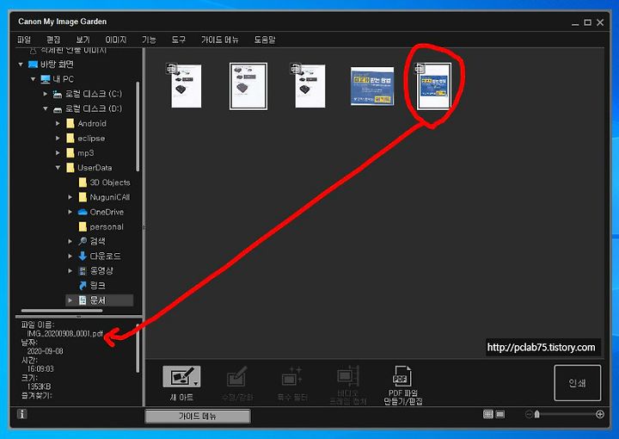Switch to thumbnail grid view icon
619x439 pixels.
[488, 414]
